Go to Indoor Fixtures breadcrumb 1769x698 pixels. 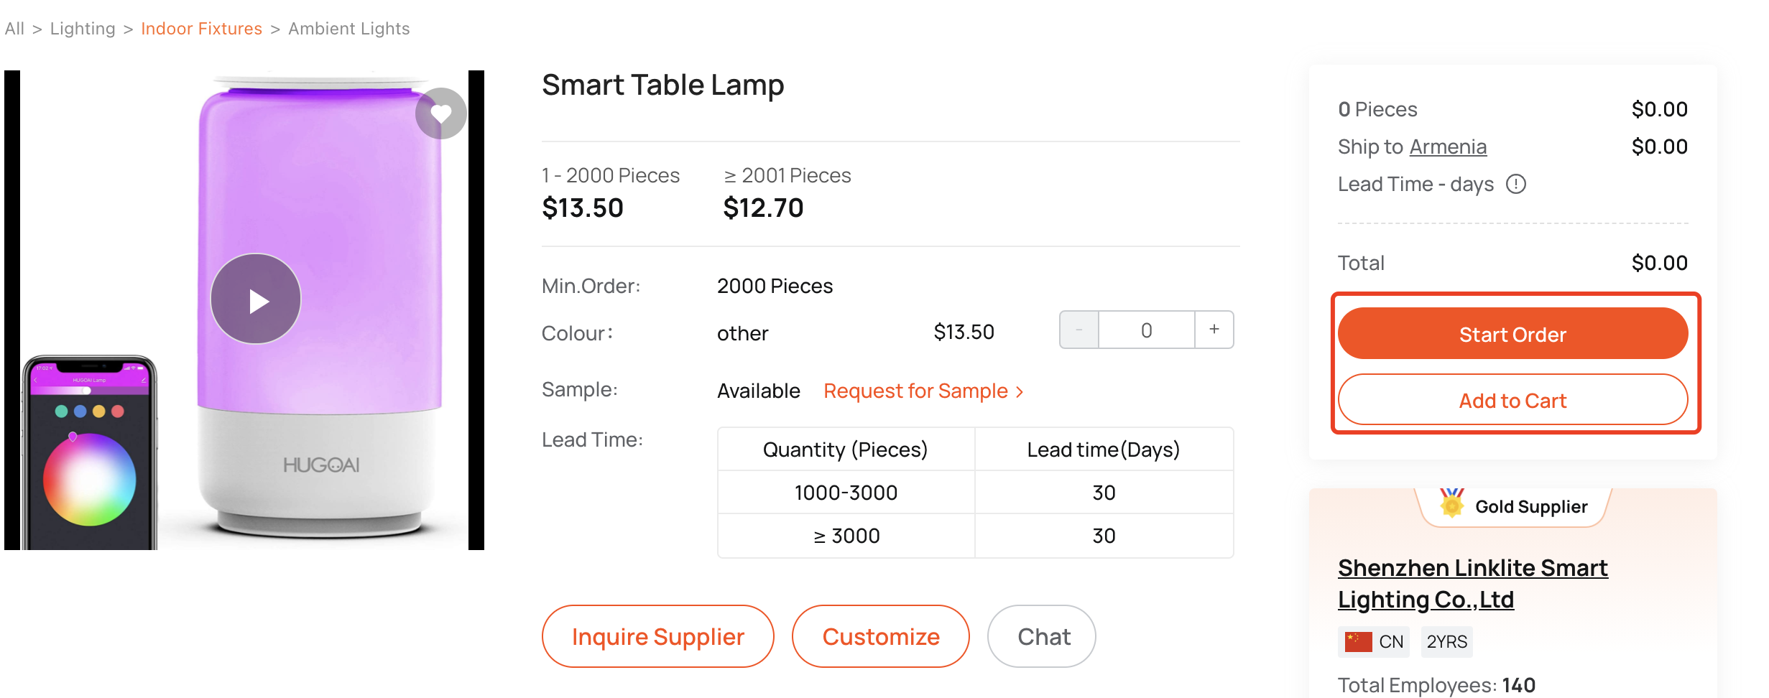[202, 29]
